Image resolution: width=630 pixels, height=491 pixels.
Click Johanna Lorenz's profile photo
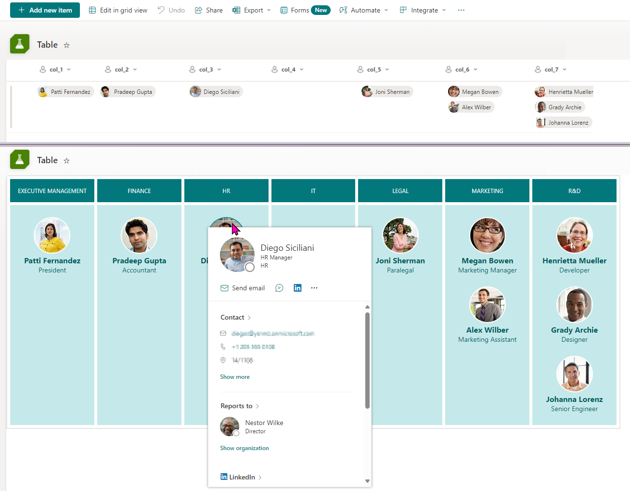[574, 374]
